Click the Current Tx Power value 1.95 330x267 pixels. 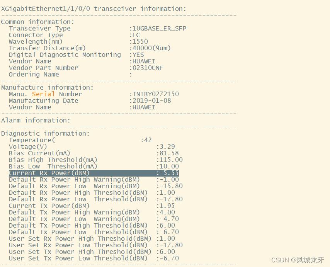167,206
